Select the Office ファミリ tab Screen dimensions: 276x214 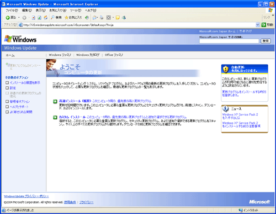pyautogui.click(x=114, y=55)
